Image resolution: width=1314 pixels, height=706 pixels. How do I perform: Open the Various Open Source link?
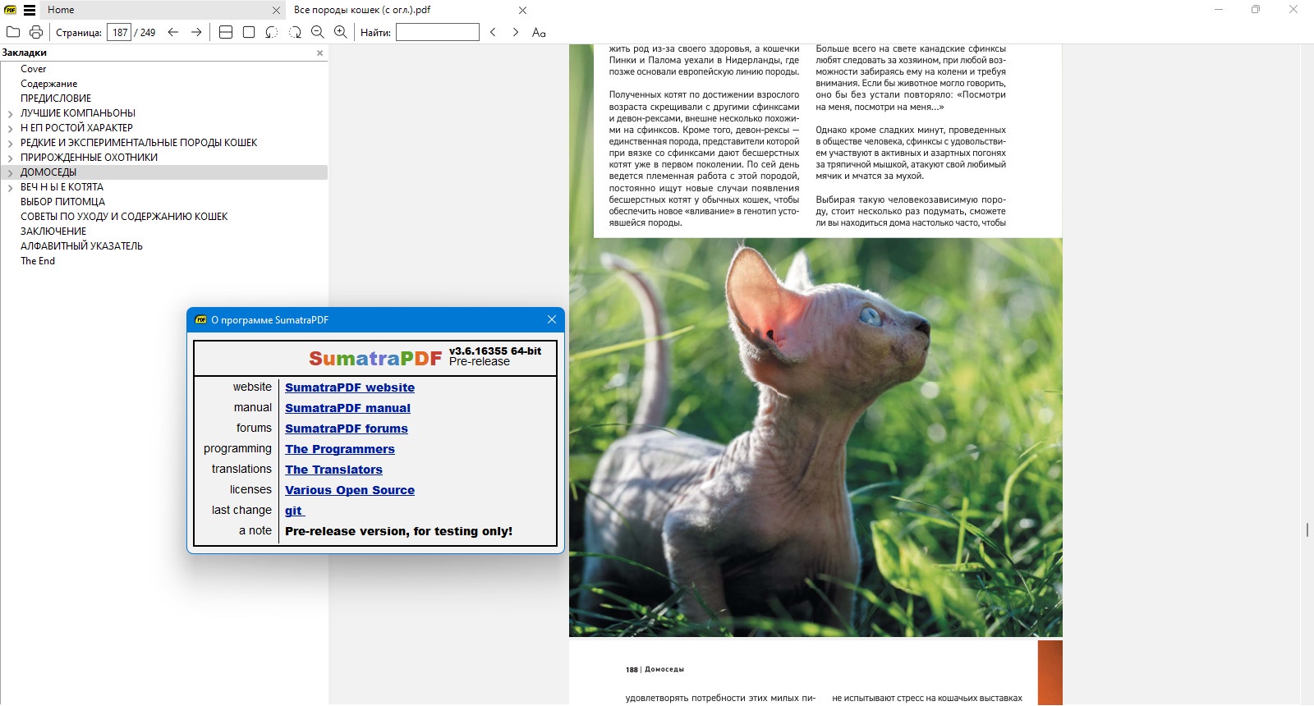(350, 490)
